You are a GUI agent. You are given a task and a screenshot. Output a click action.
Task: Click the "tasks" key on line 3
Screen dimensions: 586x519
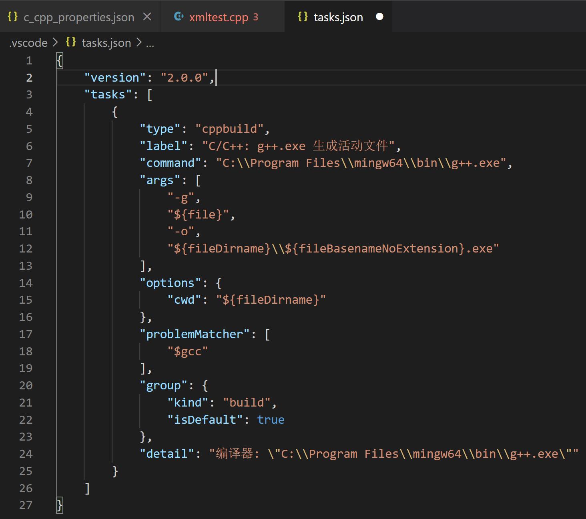pyautogui.click(x=108, y=94)
